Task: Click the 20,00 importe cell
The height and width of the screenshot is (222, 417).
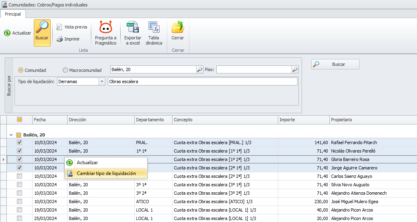Action: click(x=304, y=218)
